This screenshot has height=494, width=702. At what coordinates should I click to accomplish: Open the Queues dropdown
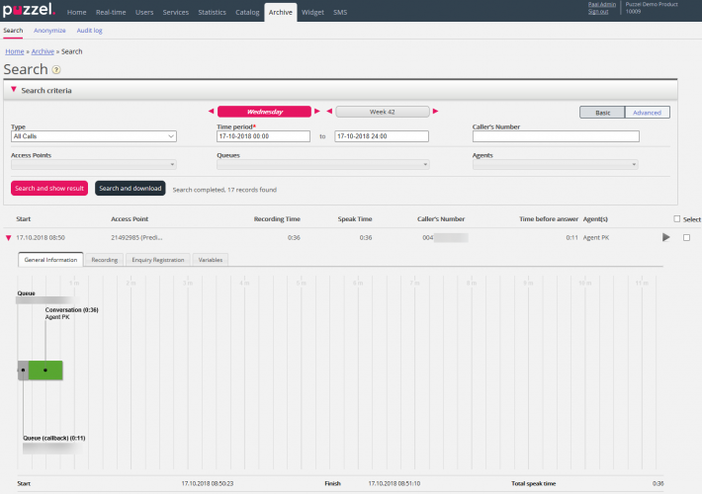[x=323, y=165]
